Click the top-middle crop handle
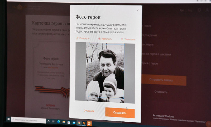The width and height of the screenshot is (211, 127). (x=107, y=44)
